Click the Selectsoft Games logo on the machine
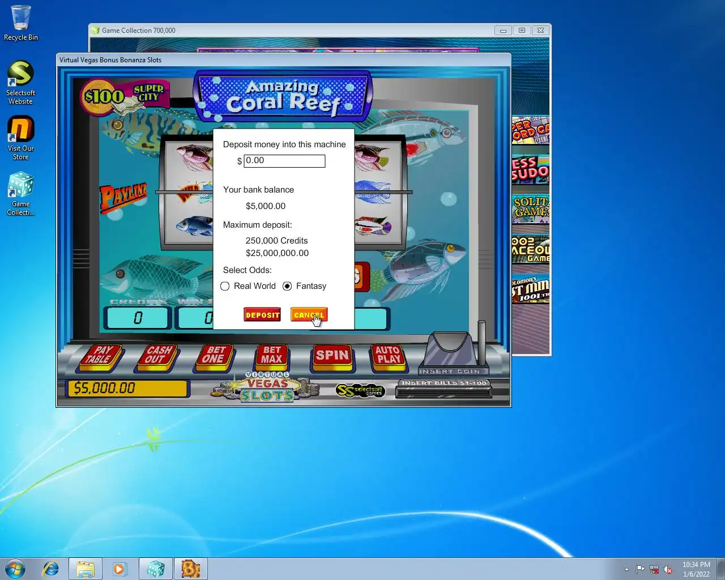 point(360,390)
